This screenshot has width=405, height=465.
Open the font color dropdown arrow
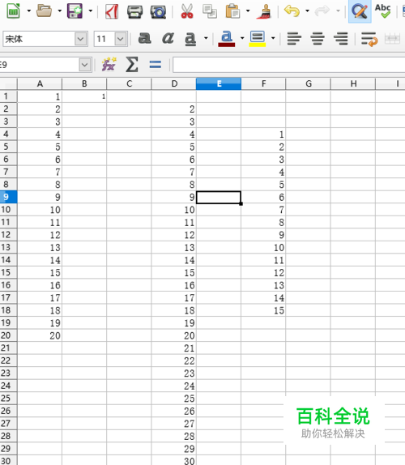[242, 38]
